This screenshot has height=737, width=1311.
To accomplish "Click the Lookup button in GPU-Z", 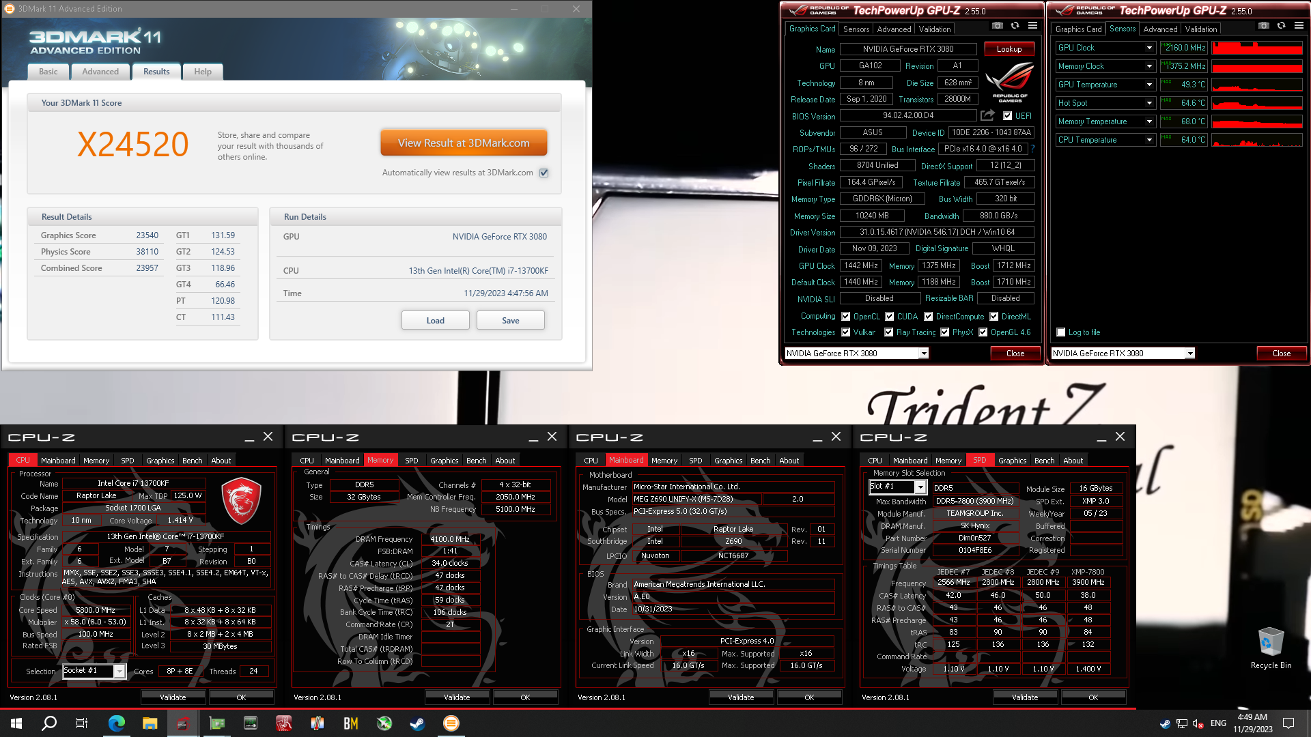I will (1009, 49).
